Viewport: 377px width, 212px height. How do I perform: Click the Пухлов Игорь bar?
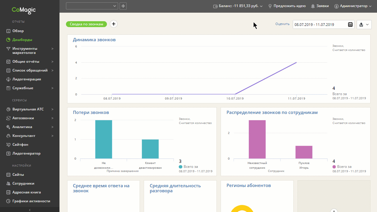coord(304,152)
